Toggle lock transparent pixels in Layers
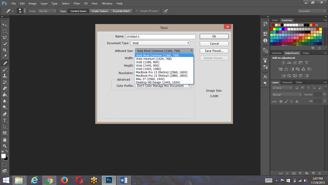Screen dimensions: 328x185 tap(281, 101)
